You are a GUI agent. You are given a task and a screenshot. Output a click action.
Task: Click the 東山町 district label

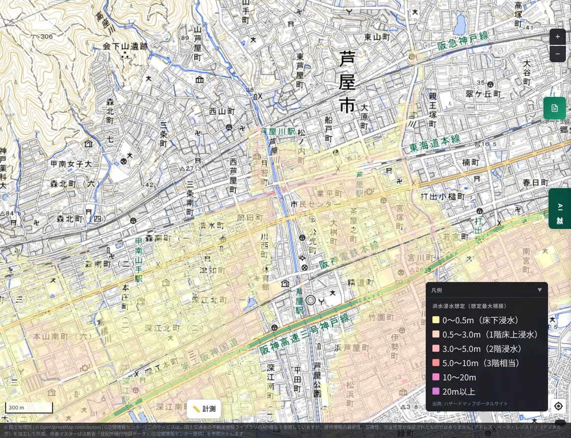coord(377,37)
